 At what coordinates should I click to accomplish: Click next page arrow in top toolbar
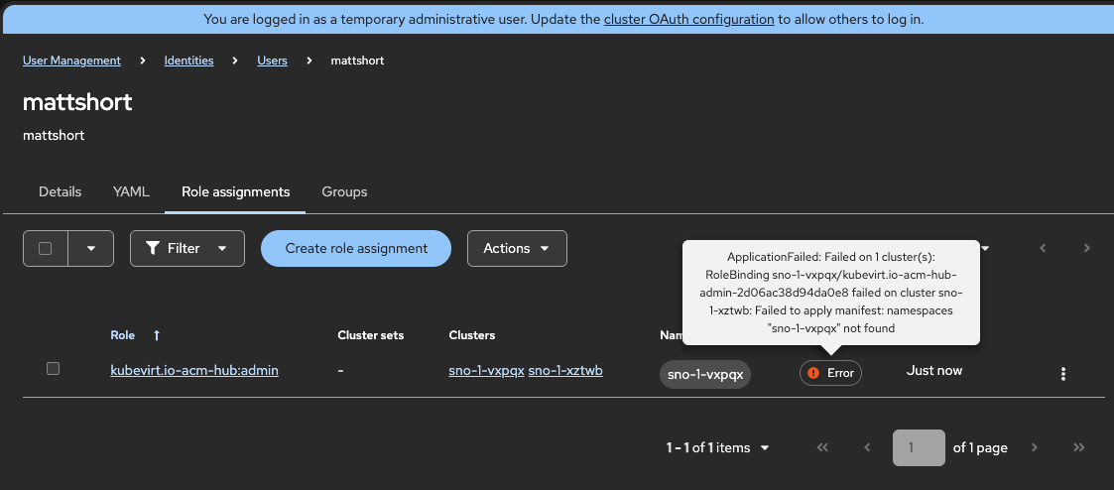click(x=1087, y=248)
